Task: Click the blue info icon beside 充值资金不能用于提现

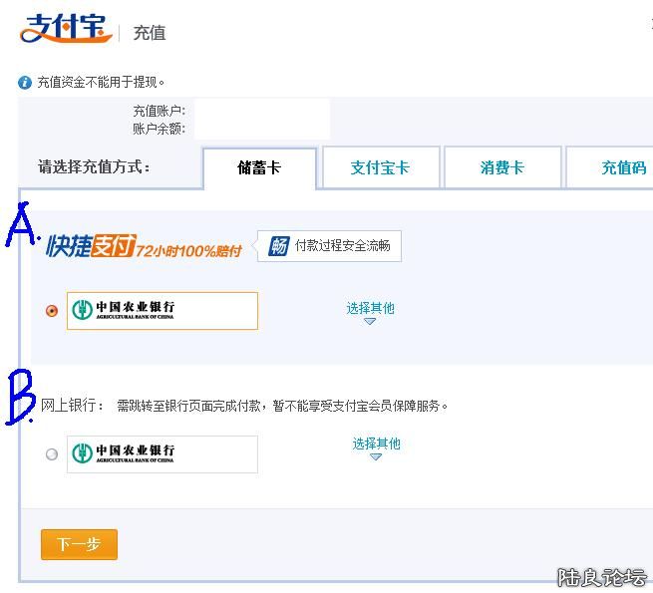Action: click(x=25, y=83)
